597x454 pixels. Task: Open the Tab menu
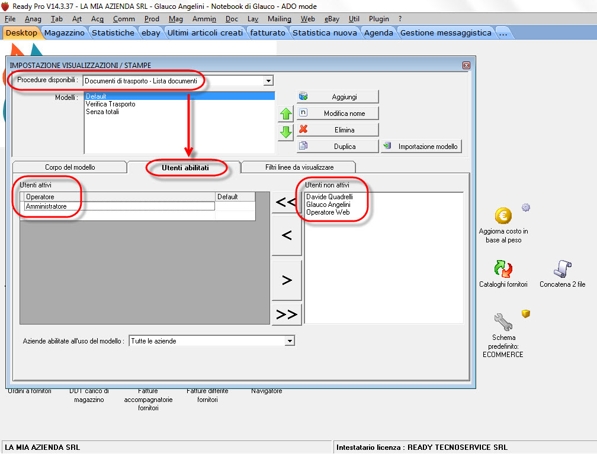tap(57, 18)
